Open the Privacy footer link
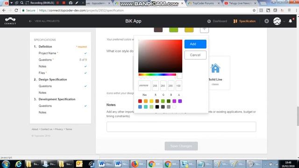Viewport: 299px width, 168px height. coord(59,129)
